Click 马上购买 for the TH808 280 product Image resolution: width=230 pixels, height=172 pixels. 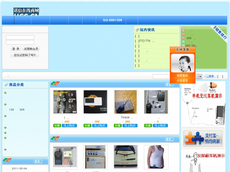pyautogui.click(x=130, y=126)
